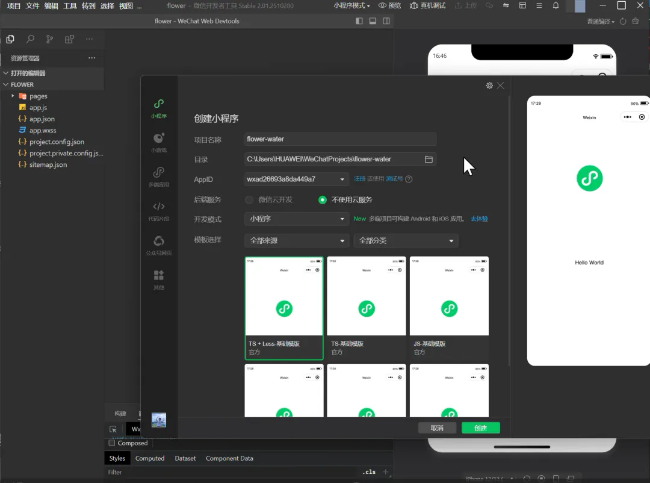Open the 文件 menu
The image size is (650, 483).
click(x=32, y=6)
